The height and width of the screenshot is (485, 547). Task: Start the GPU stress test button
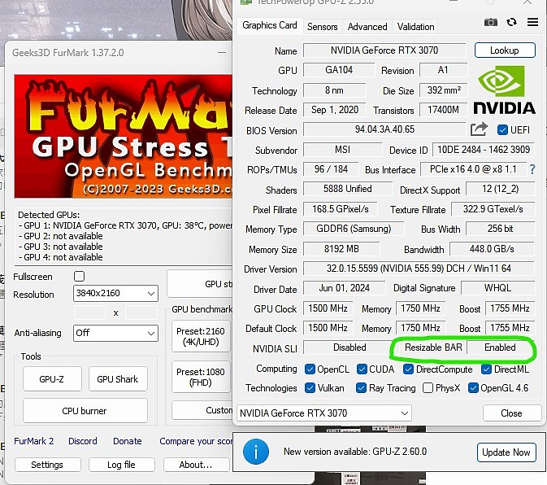pos(200,284)
